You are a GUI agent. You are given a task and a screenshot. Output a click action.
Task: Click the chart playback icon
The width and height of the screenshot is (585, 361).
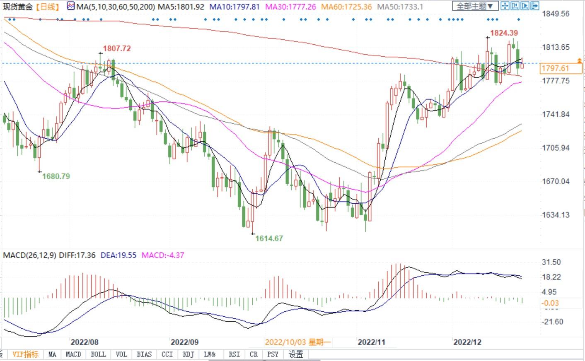pyautogui.click(x=525, y=6)
